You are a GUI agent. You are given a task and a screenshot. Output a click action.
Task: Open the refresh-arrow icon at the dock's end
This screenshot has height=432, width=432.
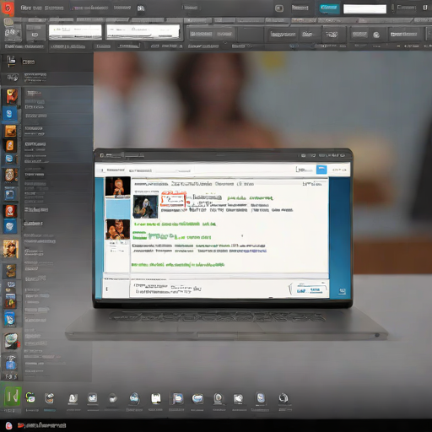point(283,398)
